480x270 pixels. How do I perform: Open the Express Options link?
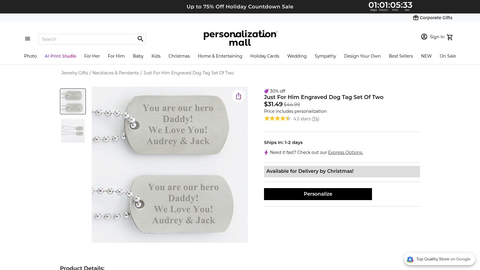pyautogui.click(x=345, y=152)
